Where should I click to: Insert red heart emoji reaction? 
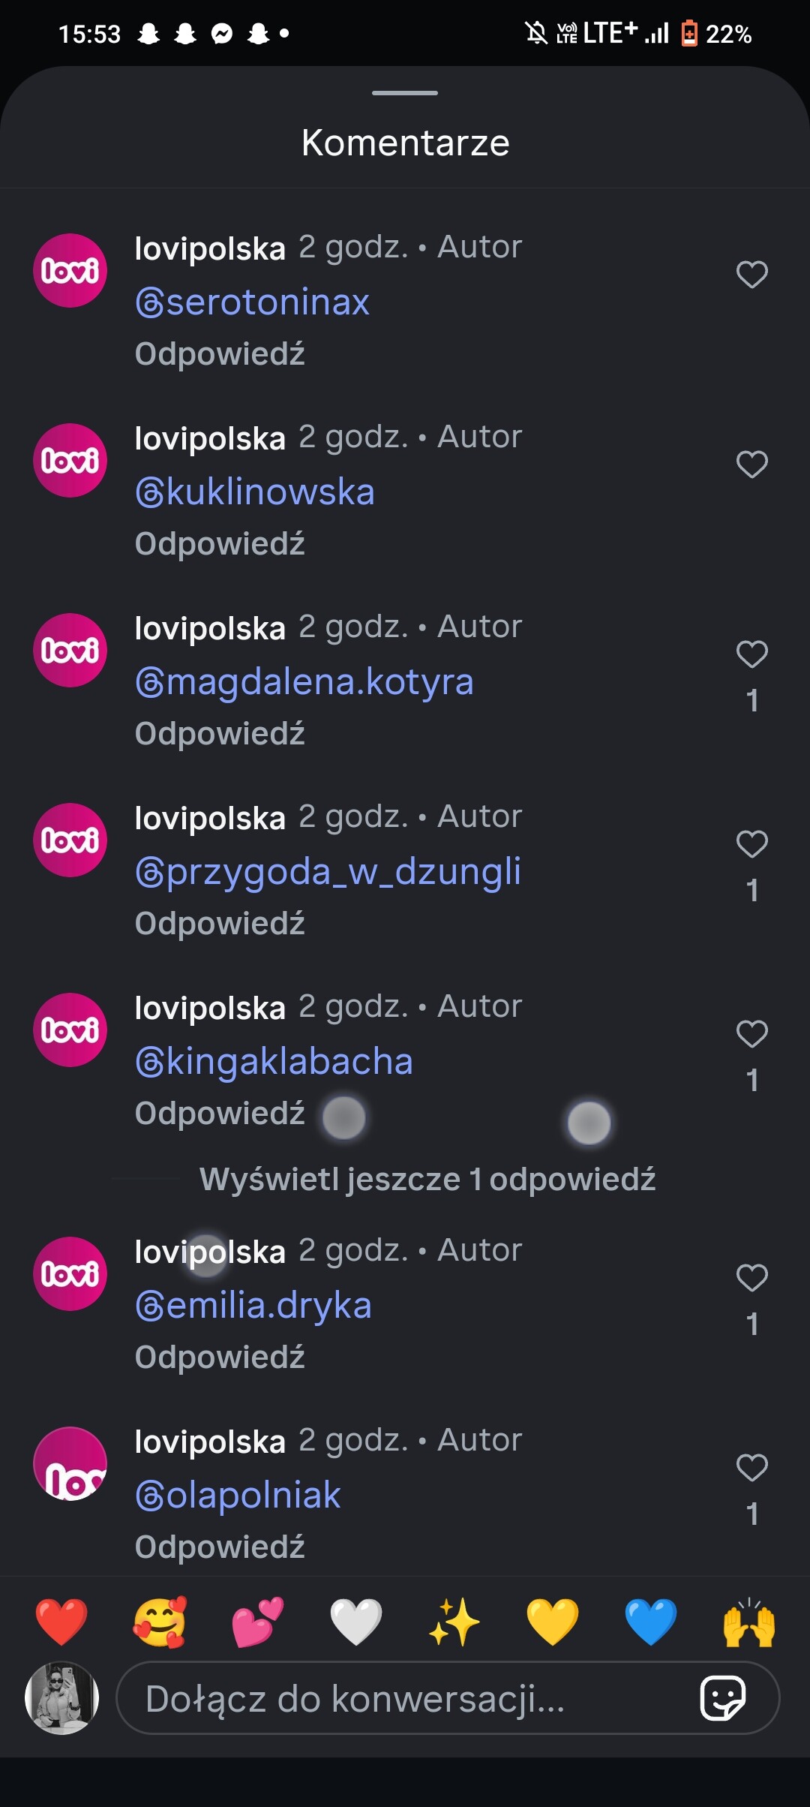click(61, 1622)
